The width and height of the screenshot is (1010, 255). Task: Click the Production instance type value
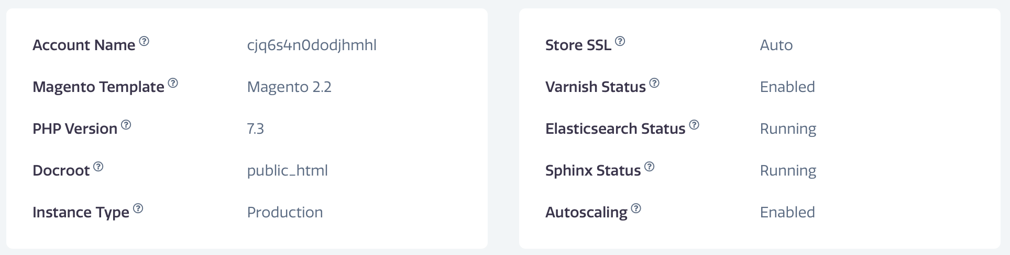[x=285, y=212]
